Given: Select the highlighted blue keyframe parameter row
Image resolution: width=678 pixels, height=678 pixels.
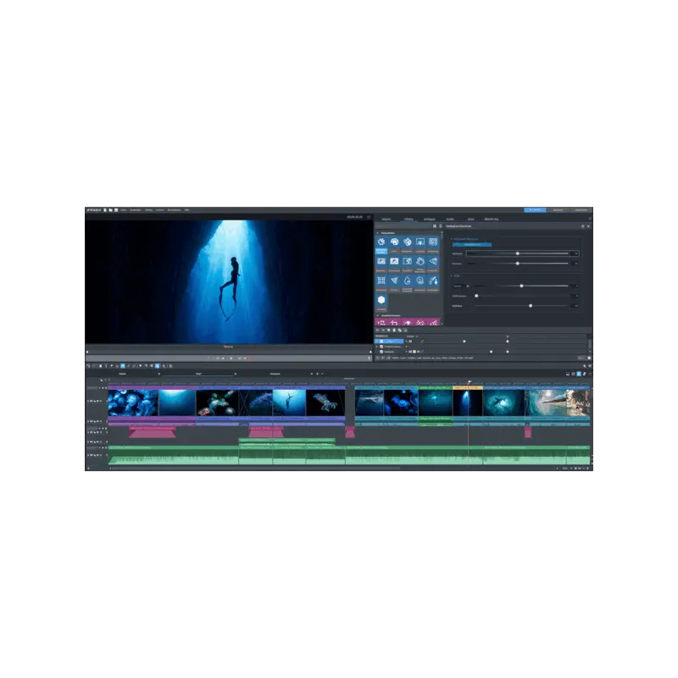Looking at the screenshot, I should tap(389, 342).
